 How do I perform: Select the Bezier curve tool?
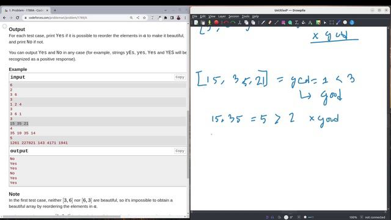[x=296, y=23]
